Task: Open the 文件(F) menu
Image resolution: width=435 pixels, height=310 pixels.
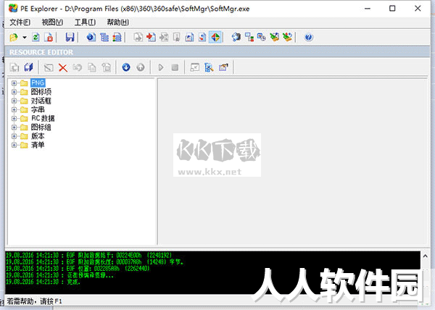Action: tap(20, 22)
